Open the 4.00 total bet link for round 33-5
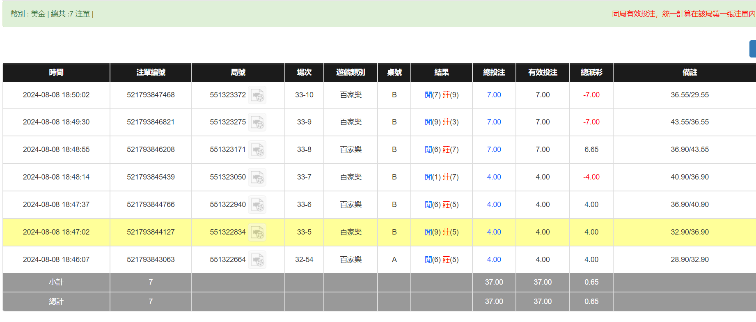The width and height of the screenshot is (756, 322). tap(494, 232)
